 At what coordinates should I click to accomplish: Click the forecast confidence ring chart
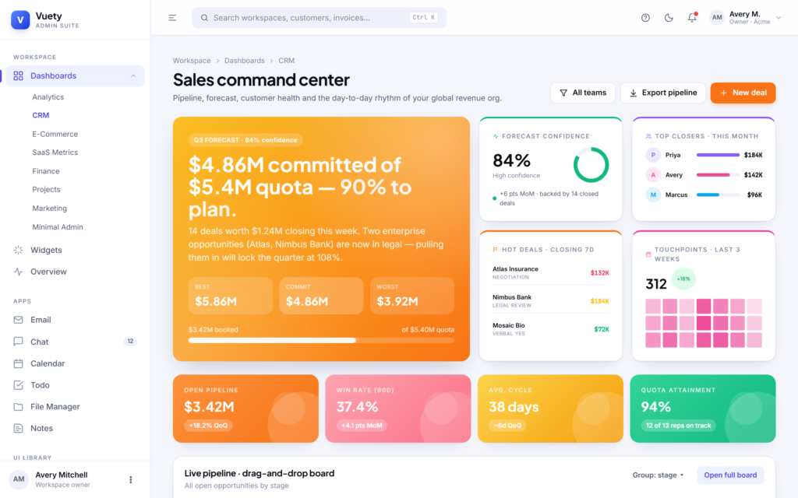[591, 165]
